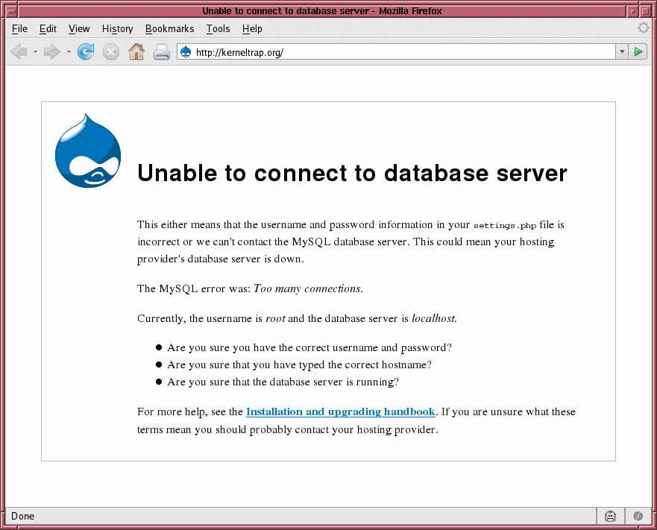The width and height of the screenshot is (657, 530).
Task: Click the italic 'root' username text
Action: [275, 318]
